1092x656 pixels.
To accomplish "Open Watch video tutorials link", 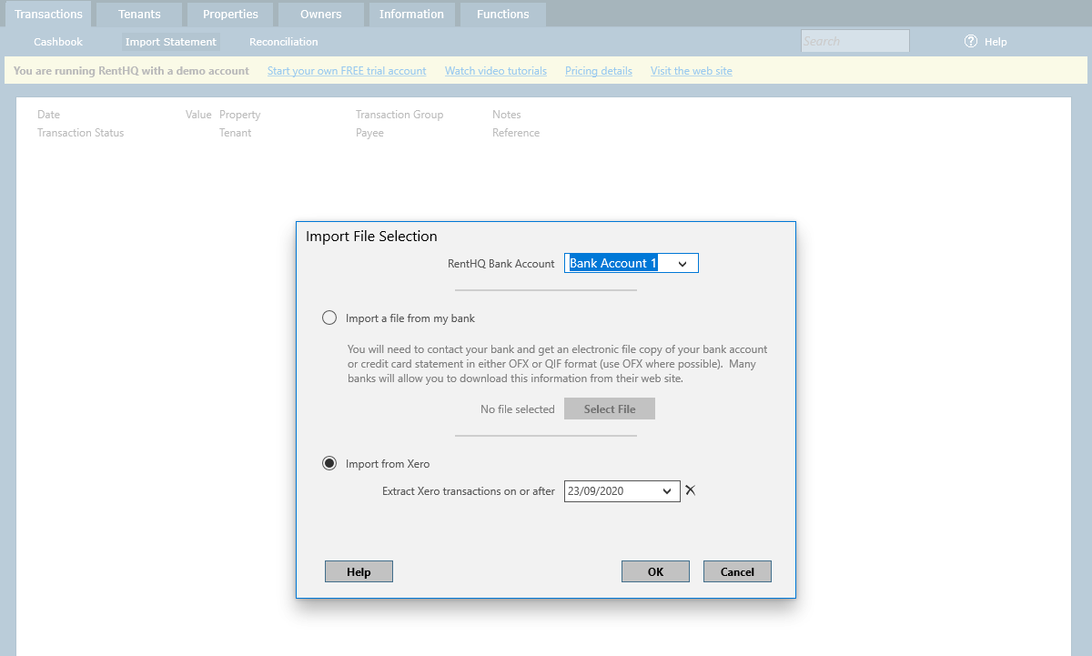I will (x=496, y=71).
